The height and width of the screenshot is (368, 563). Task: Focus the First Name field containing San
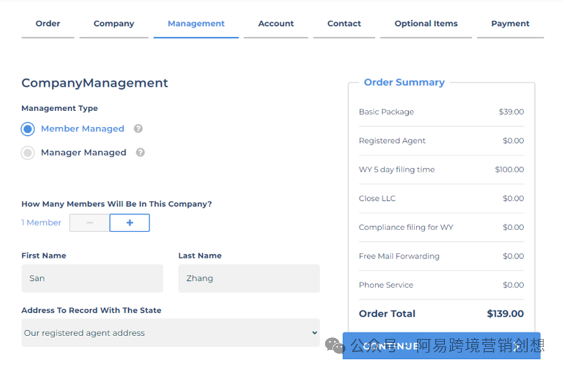(x=92, y=278)
